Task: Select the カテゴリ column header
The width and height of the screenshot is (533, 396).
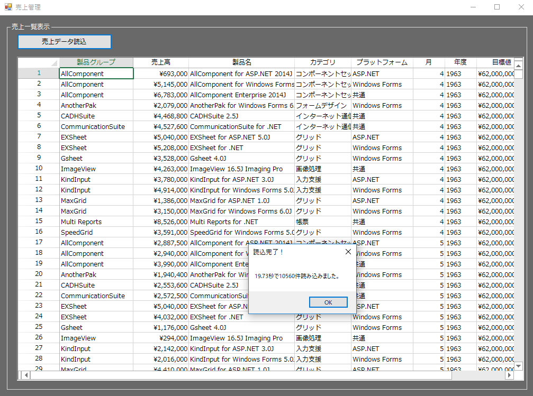Action: (x=322, y=62)
